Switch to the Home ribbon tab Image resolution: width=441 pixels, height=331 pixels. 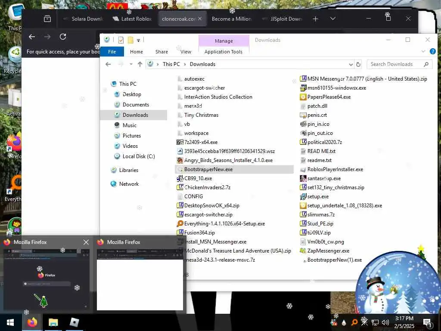click(x=137, y=52)
